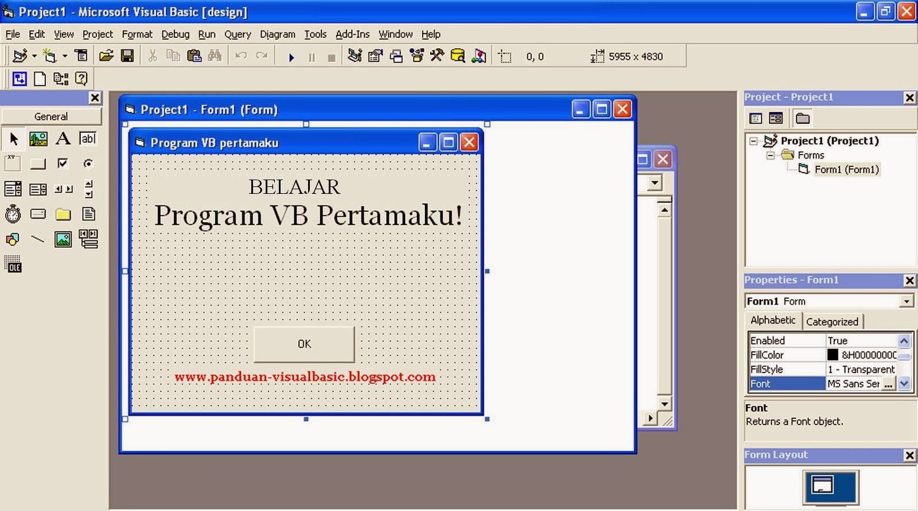Open the dropdown in the background code window
Screen dimensions: 918x511
pyautogui.click(x=655, y=183)
